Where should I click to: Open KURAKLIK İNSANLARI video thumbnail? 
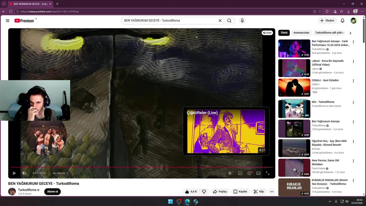coord(294,187)
